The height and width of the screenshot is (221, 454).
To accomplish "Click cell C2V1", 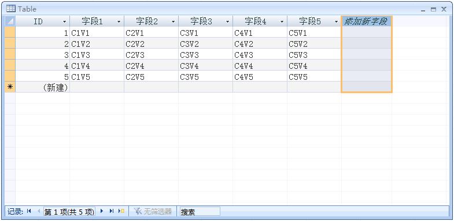I will 152,32.
